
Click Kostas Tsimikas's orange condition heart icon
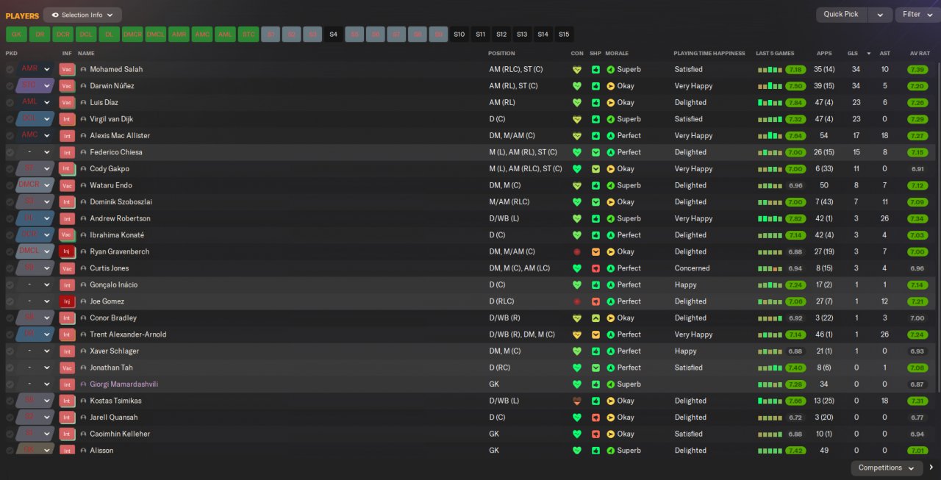click(577, 401)
